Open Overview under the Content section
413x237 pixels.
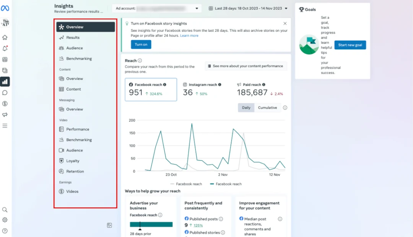click(x=86, y=78)
